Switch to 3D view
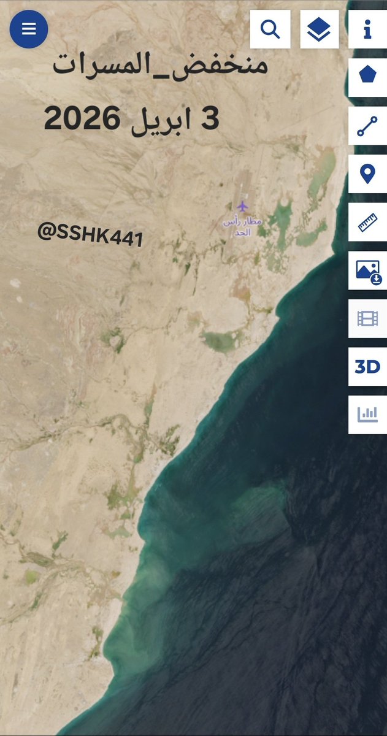The height and width of the screenshot is (736, 387). point(367,367)
